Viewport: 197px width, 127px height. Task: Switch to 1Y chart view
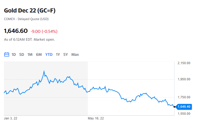[x=58, y=55]
